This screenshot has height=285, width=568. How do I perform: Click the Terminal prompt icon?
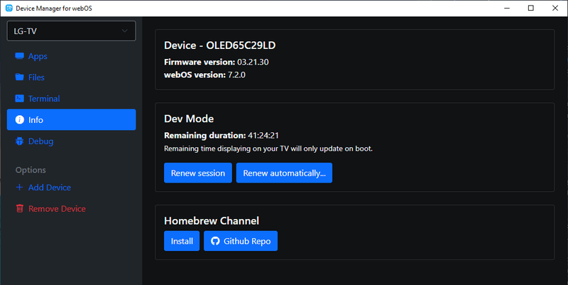(x=20, y=98)
